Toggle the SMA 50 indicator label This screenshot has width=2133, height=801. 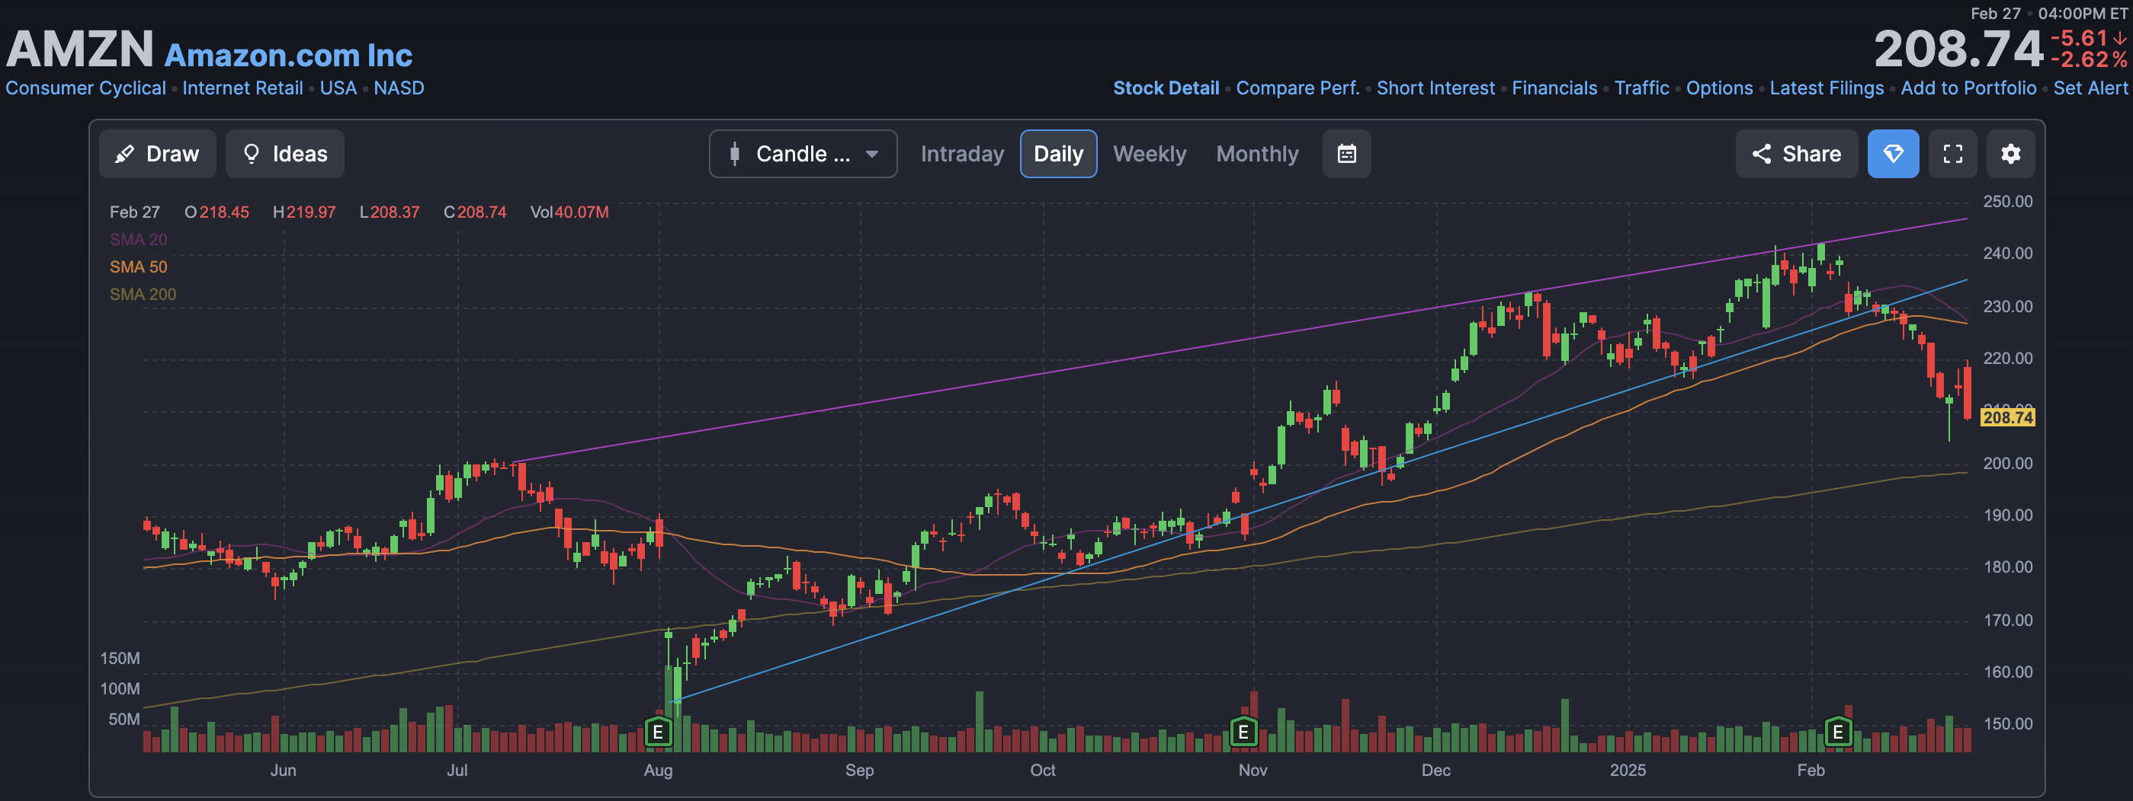138,266
